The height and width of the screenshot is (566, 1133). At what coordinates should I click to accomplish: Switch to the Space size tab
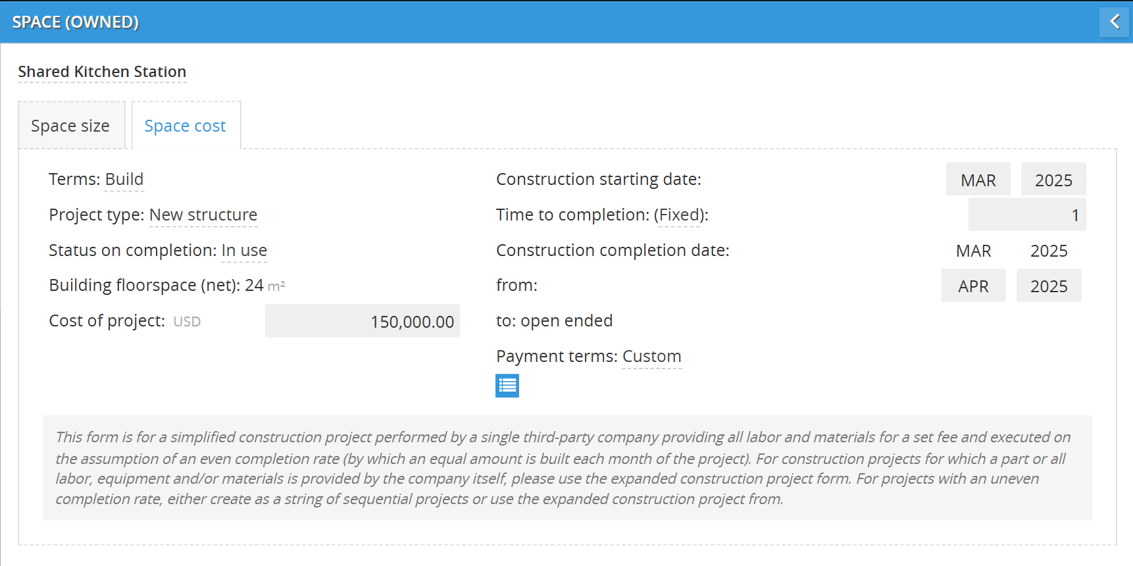(x=70, y=126)
